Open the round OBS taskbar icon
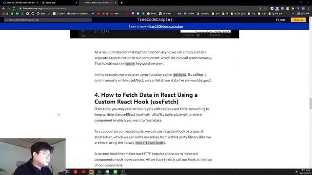The image size is (312, 175). [x=123, y=172]
